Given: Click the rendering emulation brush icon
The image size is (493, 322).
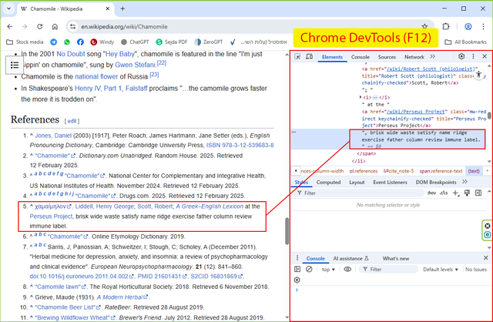Looking at the screenshot, I should coord(467,193).
